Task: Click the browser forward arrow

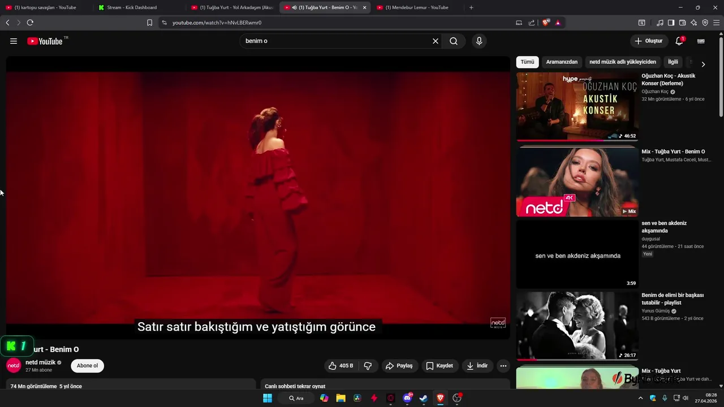Action: pos(18,23)
